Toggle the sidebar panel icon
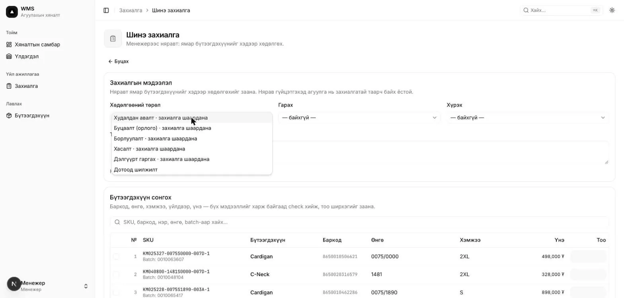Image resolution: width=624 pixels, height=298 pixels. pos(106,10)
